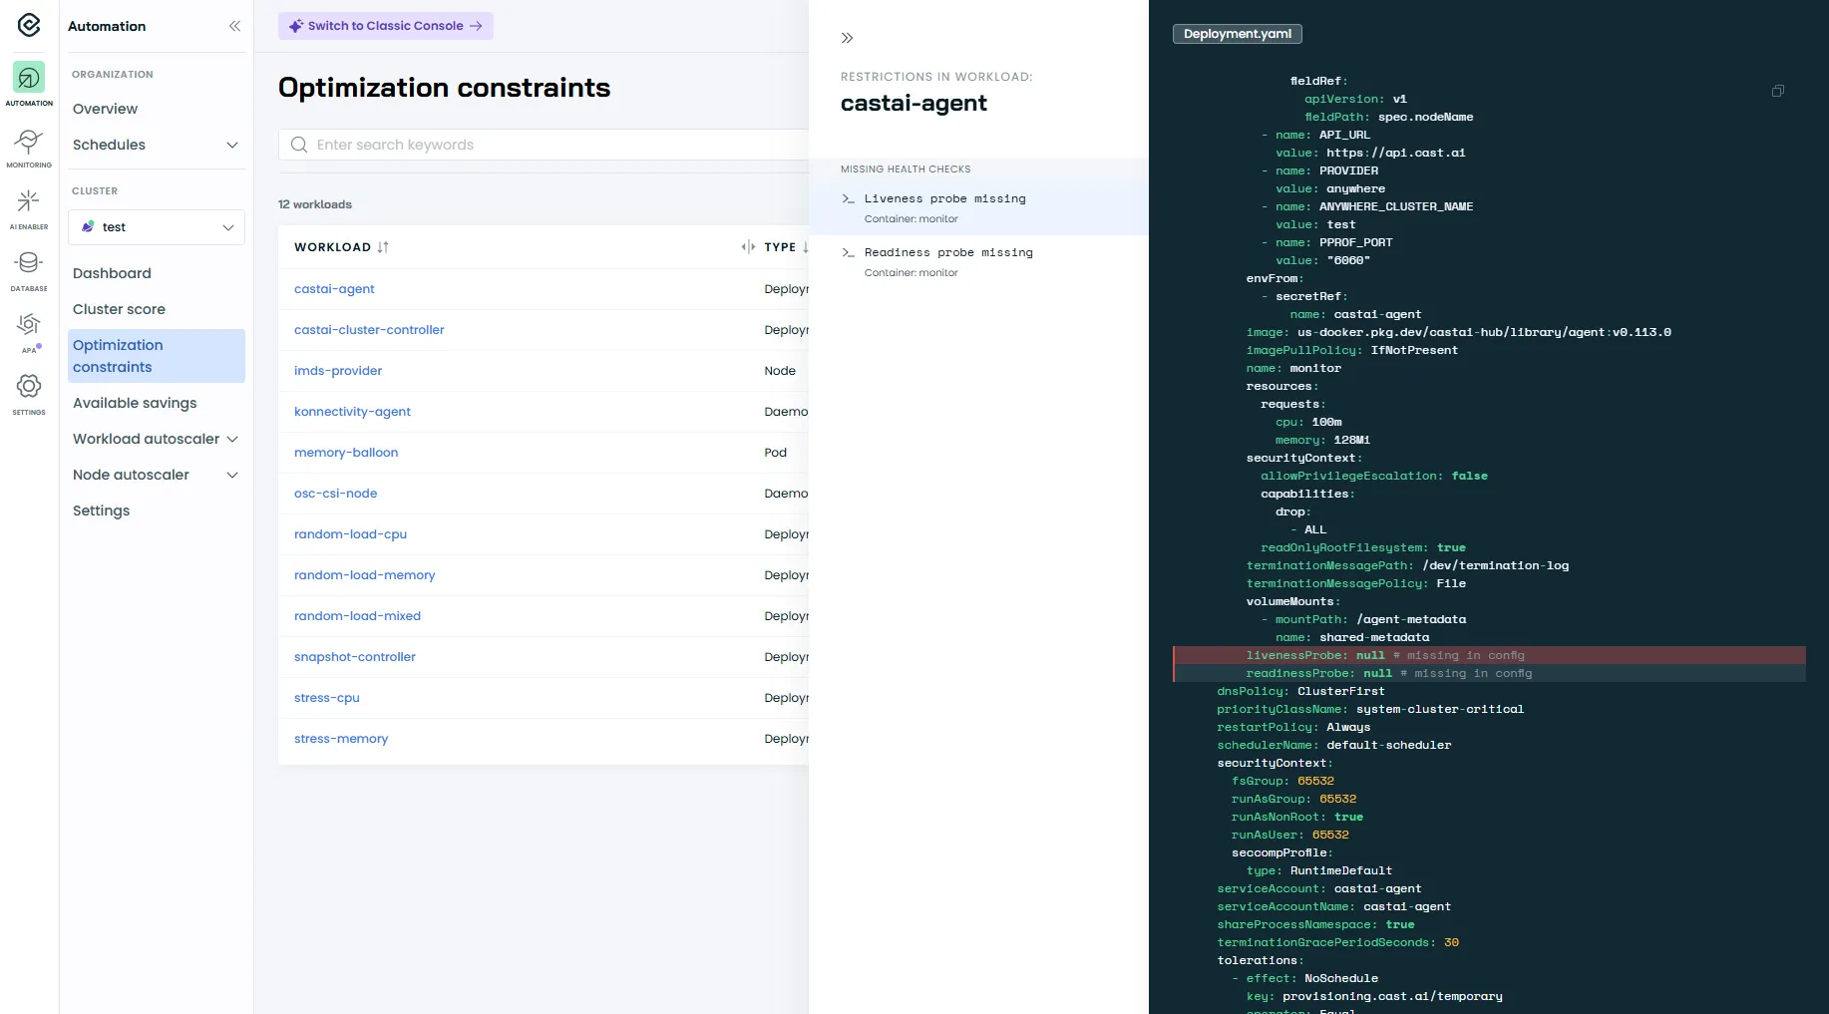Screen dimensions: 1829x1014
Task: Collapse the Automation navigation panel
Action: [x=235, y=26]
